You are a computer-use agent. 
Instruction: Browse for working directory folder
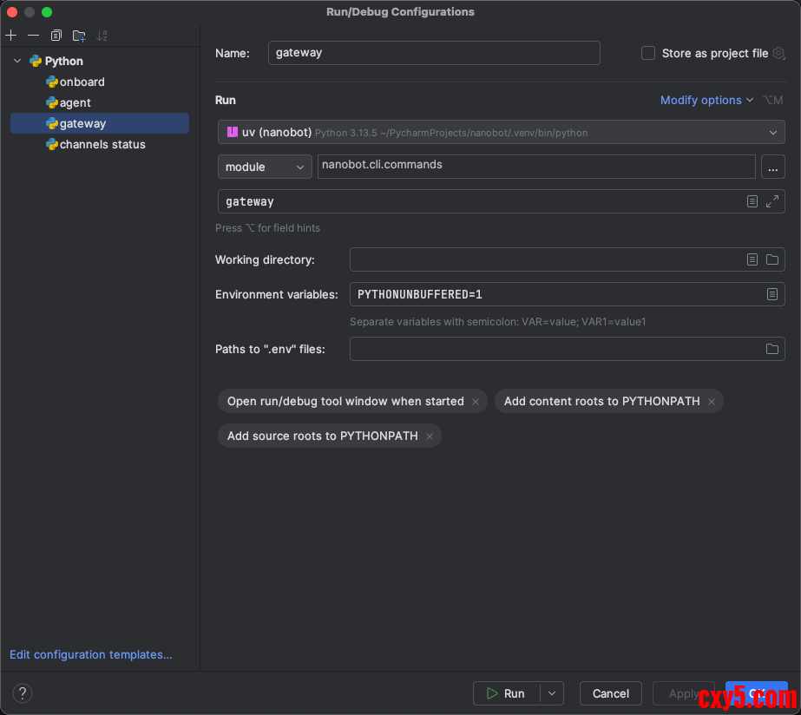[772, 259]
